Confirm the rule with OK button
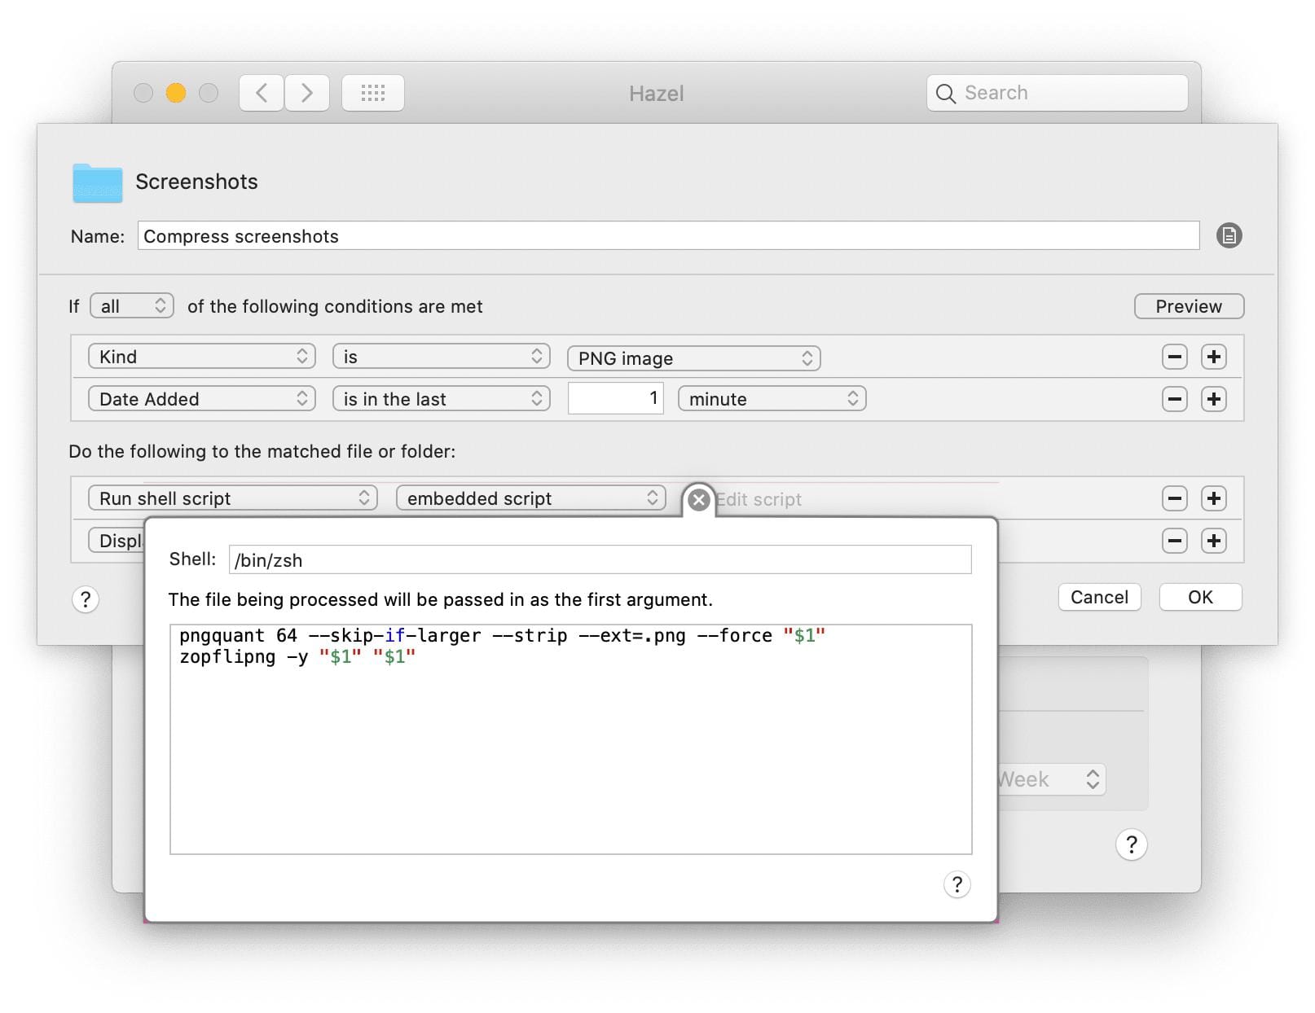Image resolution: width=1315 pixels, height=1013 pixels. (x=1200, y=597)
